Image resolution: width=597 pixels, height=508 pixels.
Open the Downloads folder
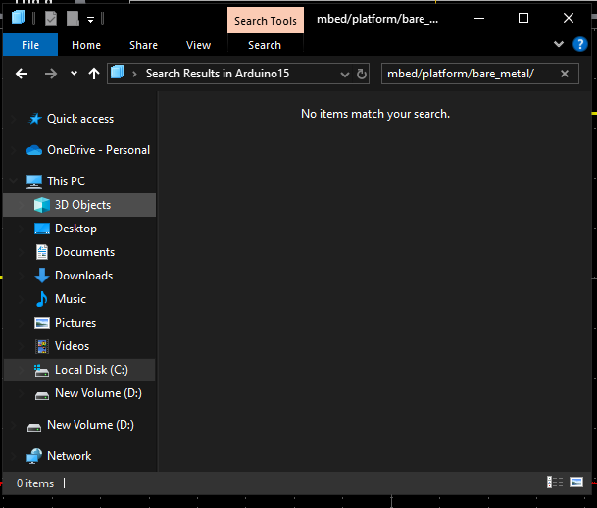coord(83,276)
